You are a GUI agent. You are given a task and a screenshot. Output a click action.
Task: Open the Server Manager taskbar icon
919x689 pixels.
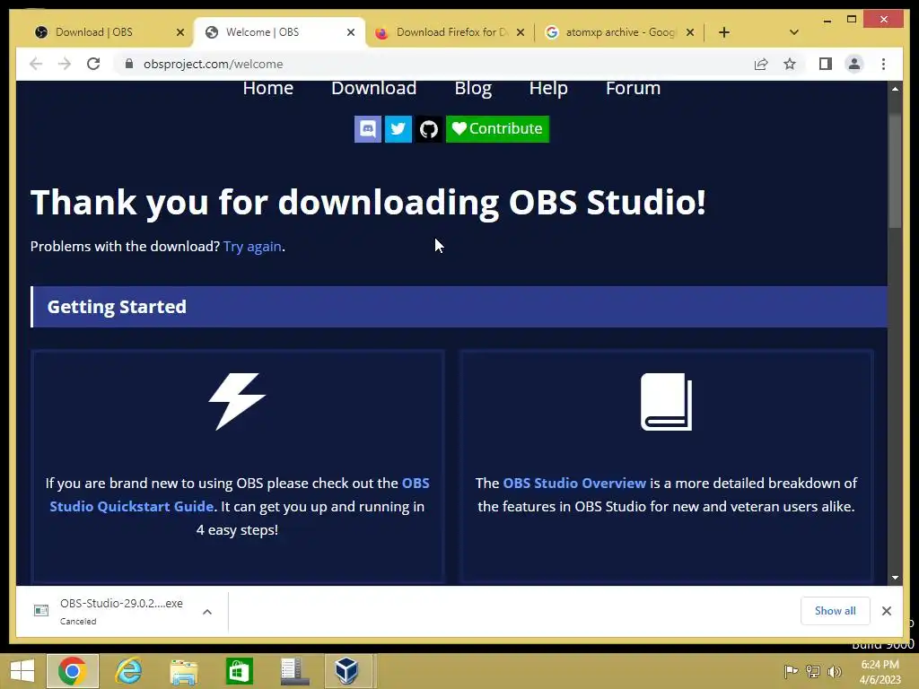pos(294,671)
